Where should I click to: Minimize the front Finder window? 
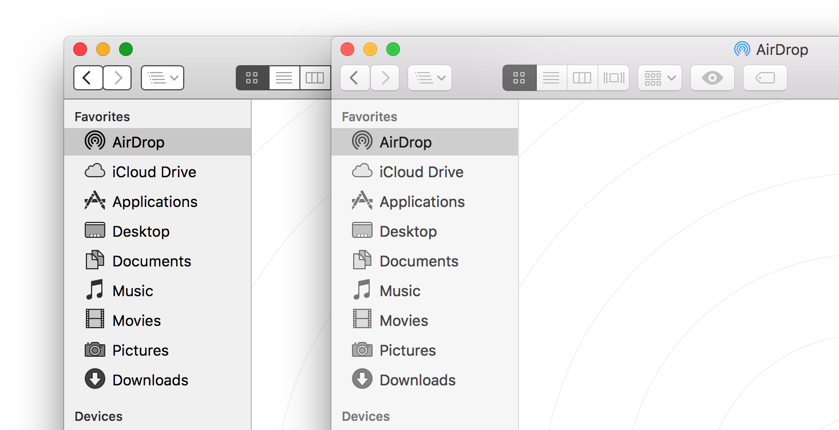click(370, 49)
